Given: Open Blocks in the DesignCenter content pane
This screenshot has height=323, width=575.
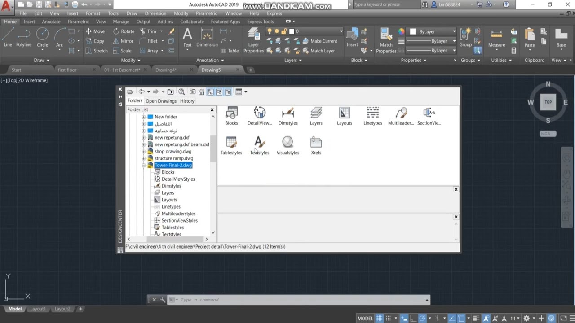Looking at the screenshot, I should click(231, 116).
